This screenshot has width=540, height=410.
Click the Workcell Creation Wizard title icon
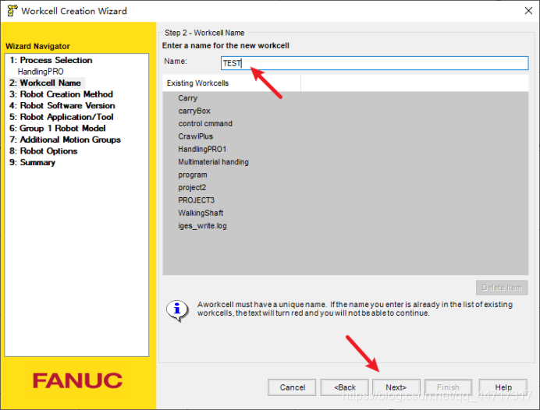coord(12,11)
